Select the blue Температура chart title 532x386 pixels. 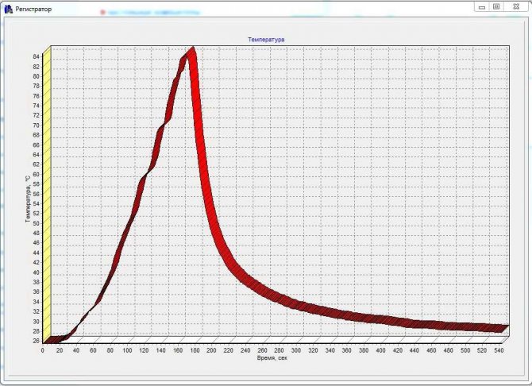click(266, 38)
